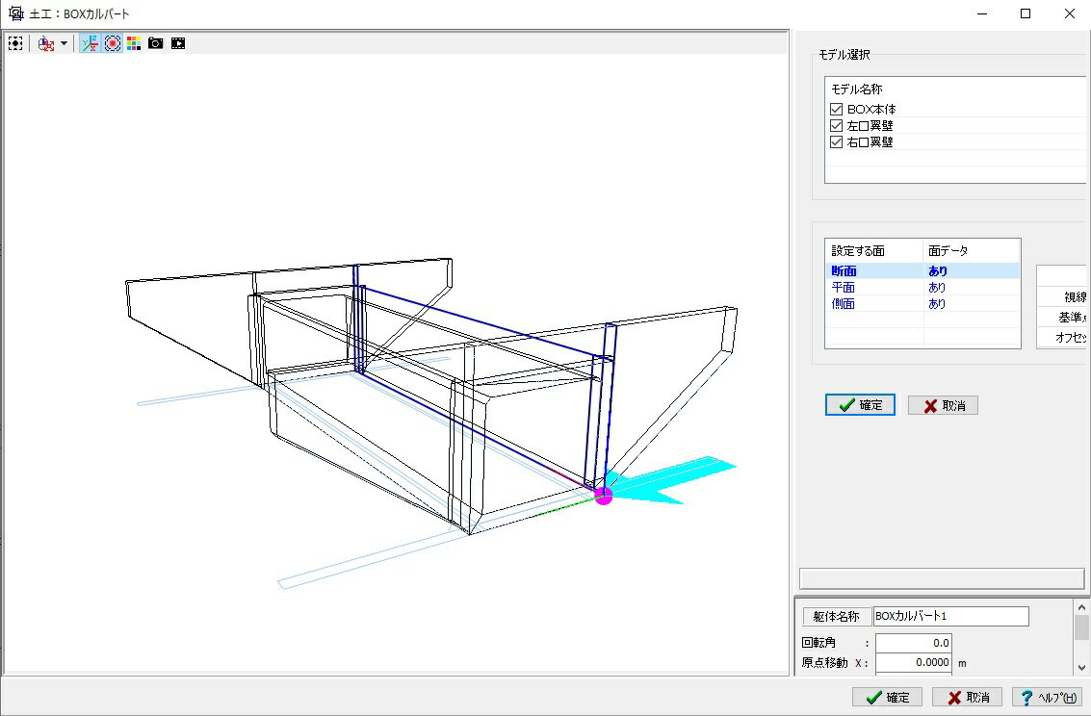1091x716 pixels.
Task: Minimize the 土工：BOXカルバート window
Action: click(x=982, y=13)
